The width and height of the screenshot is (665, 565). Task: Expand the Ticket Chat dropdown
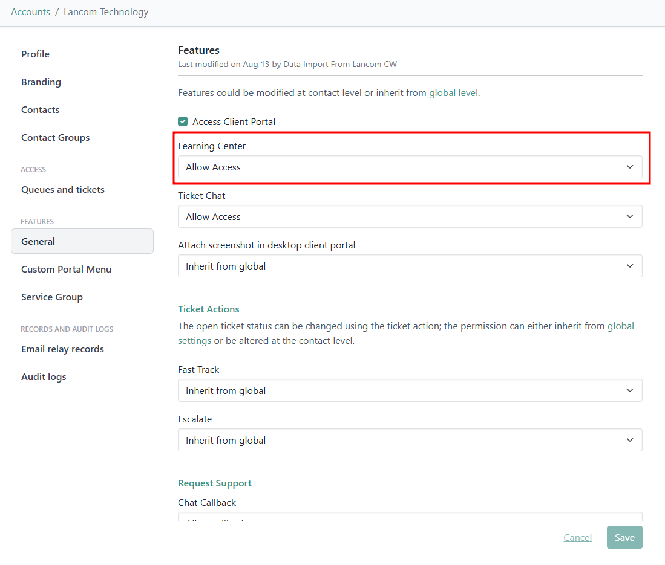410,216
